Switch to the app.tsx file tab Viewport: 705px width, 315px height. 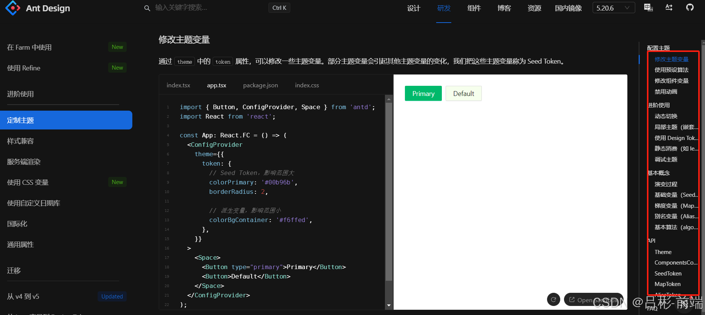pos(216,85)
